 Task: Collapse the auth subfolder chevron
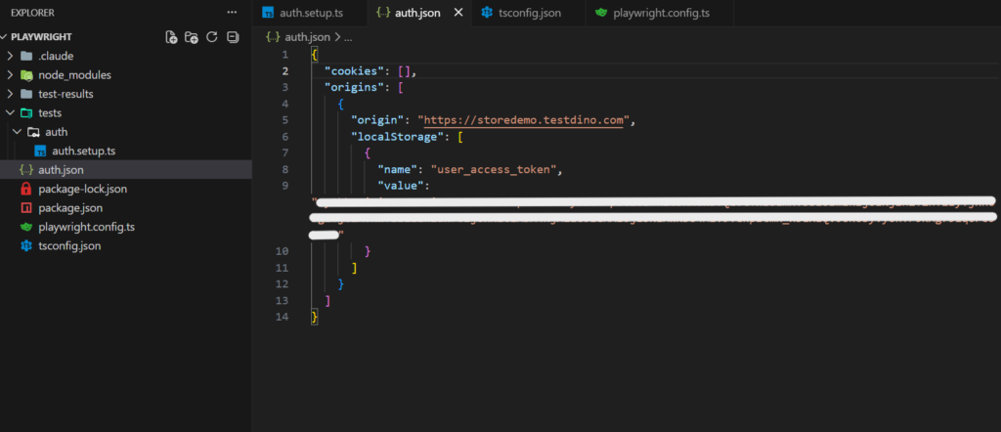(x=18, y=132)
